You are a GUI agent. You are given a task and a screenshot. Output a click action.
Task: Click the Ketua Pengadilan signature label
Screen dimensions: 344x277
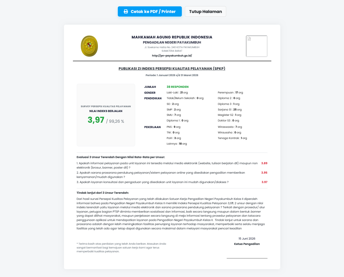[x=247, y=244]
